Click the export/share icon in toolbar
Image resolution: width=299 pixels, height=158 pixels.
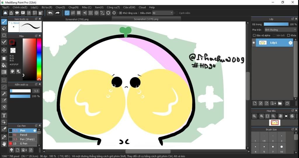coord(11,13)
